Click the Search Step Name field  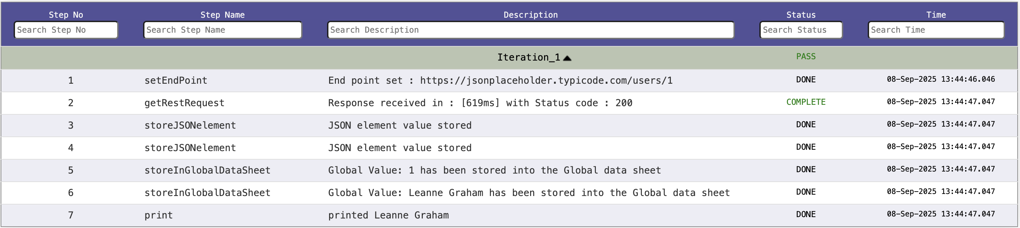[222, 30]
